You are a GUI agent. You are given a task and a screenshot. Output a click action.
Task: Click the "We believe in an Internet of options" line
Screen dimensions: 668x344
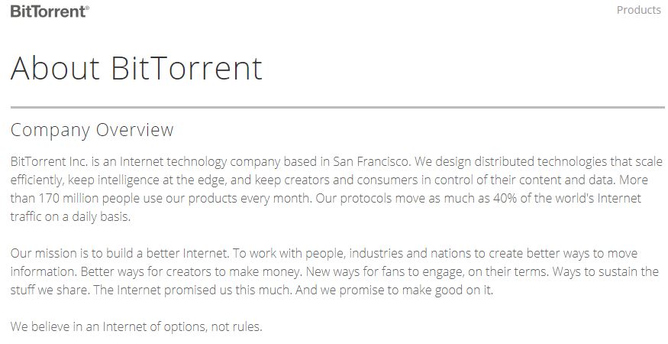point(137,327)
